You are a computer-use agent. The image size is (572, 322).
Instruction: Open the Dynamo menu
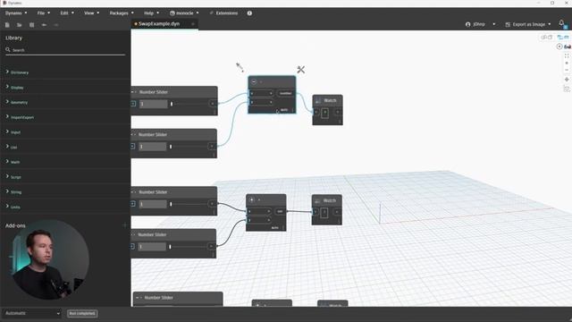point(16,13)
